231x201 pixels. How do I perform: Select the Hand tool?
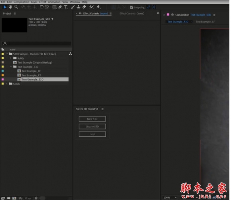pyautogui.click(x=10, y=7)
